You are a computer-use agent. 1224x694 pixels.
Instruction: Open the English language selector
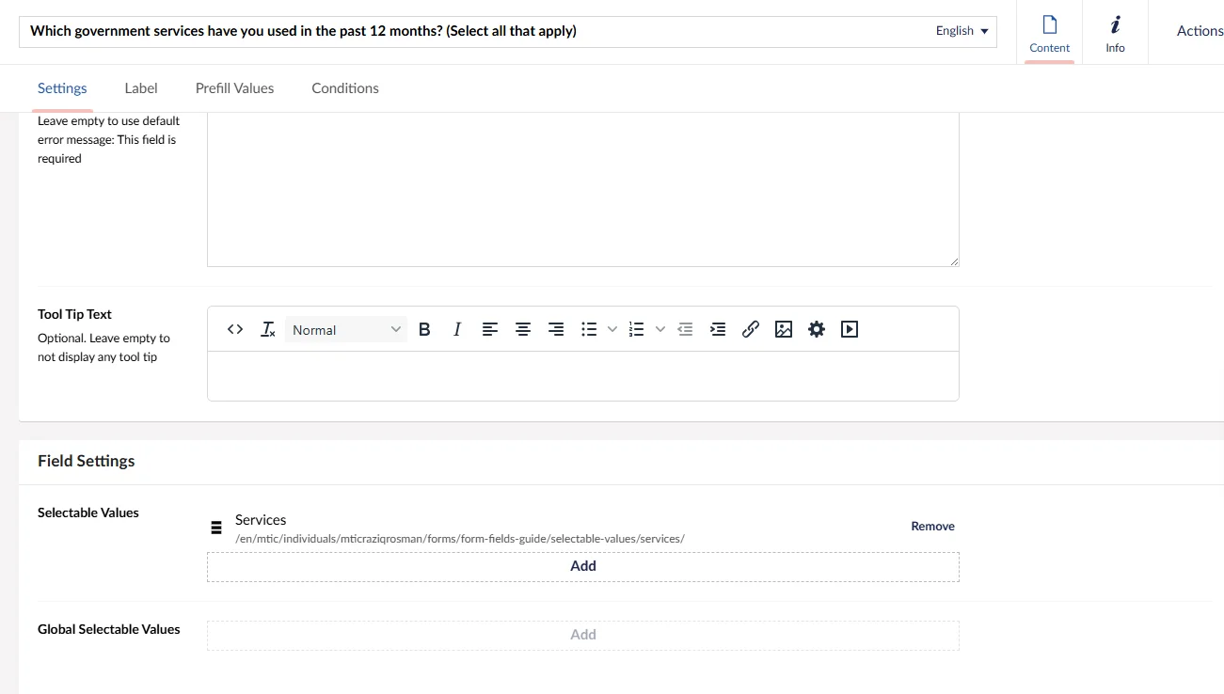(962, 31)
